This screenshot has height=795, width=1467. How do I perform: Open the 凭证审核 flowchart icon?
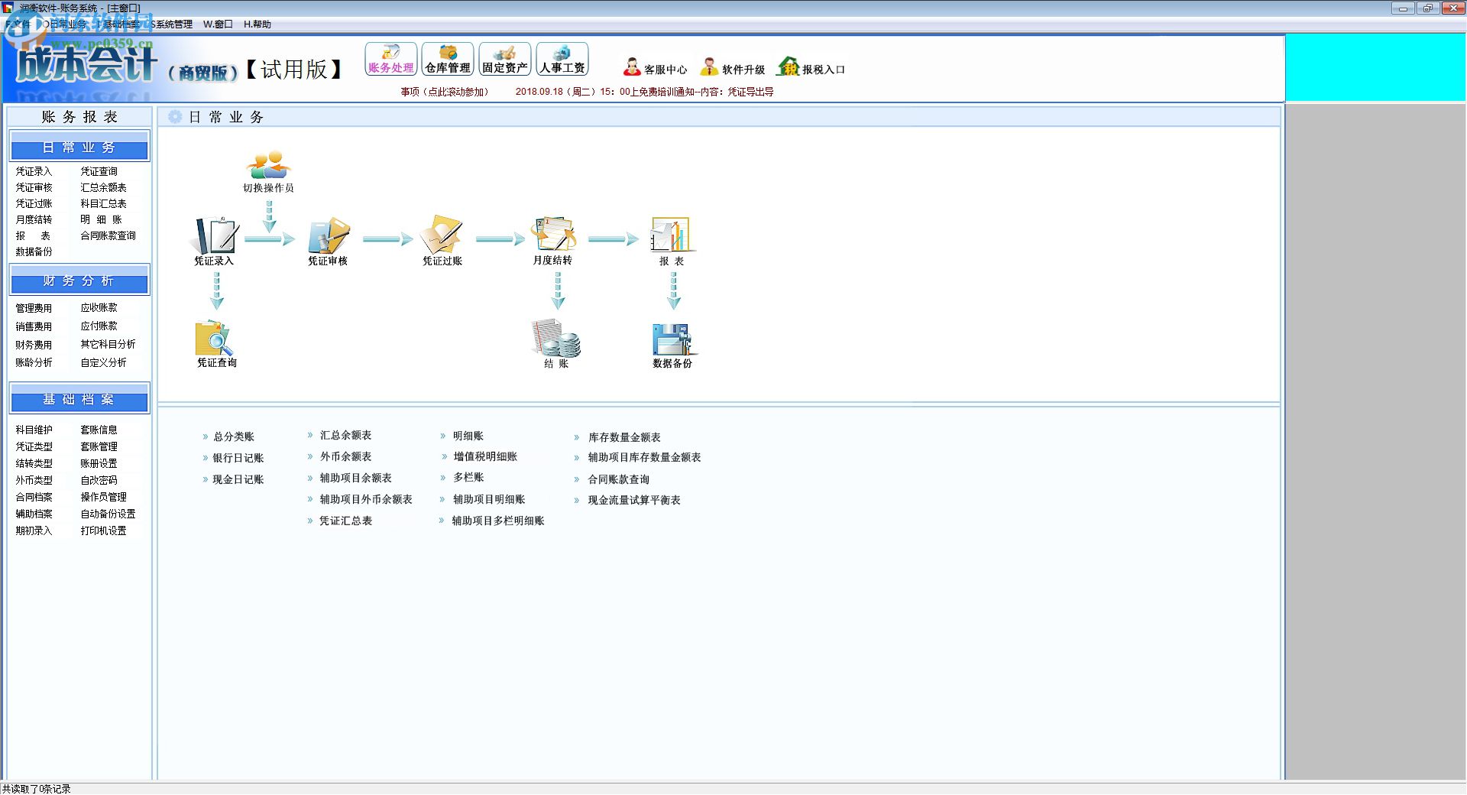(328, 241)
